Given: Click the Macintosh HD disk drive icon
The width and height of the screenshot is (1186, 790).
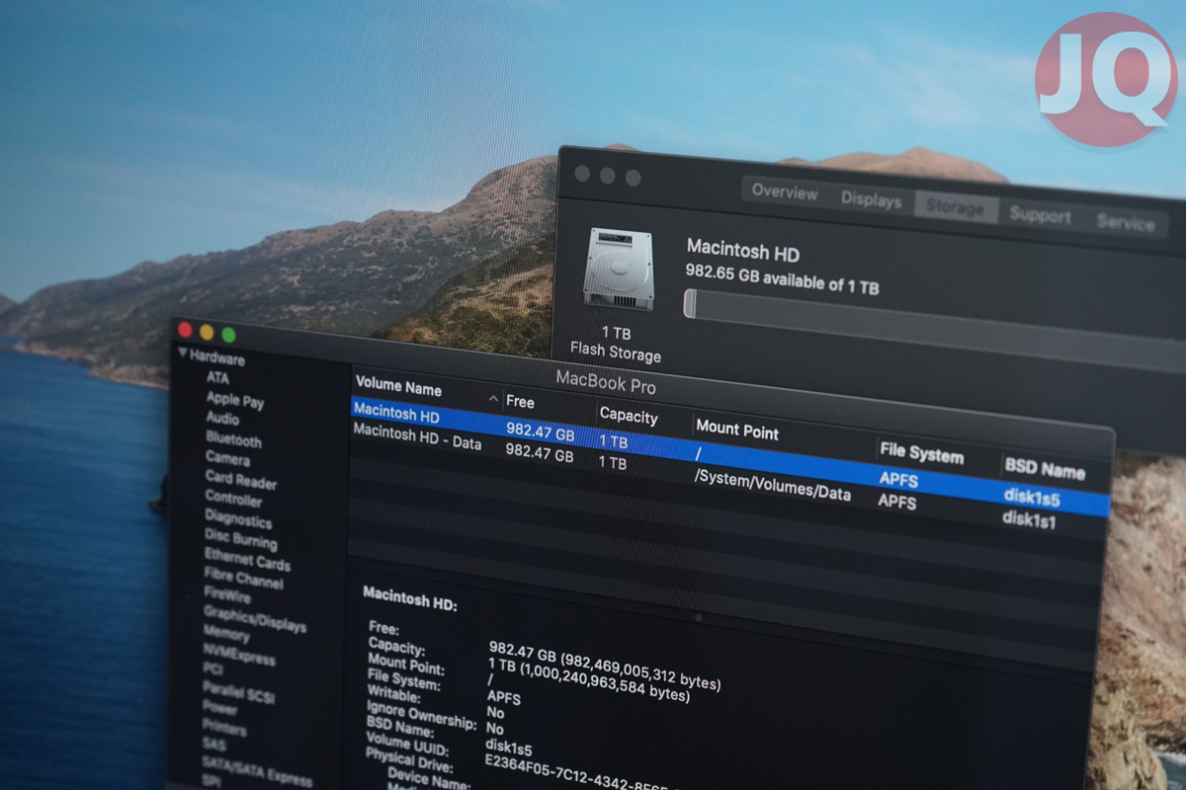Looking at the screenshot, I should pos(619,270).
